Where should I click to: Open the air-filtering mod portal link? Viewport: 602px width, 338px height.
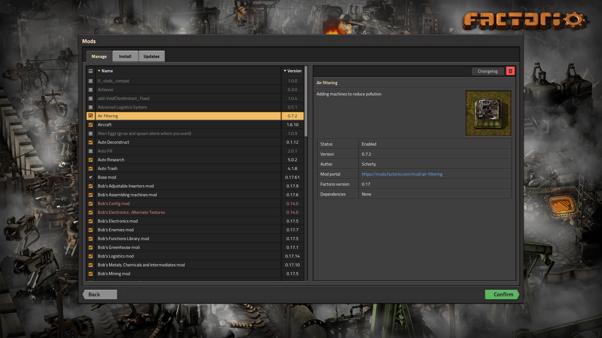coord(402,174)
